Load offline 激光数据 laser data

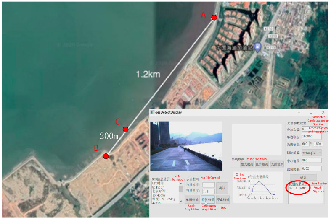point(247,164)
